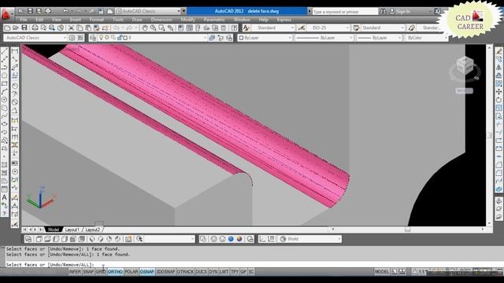Open Help question mark icon
The image size is (504, 283).
(235, 28)
